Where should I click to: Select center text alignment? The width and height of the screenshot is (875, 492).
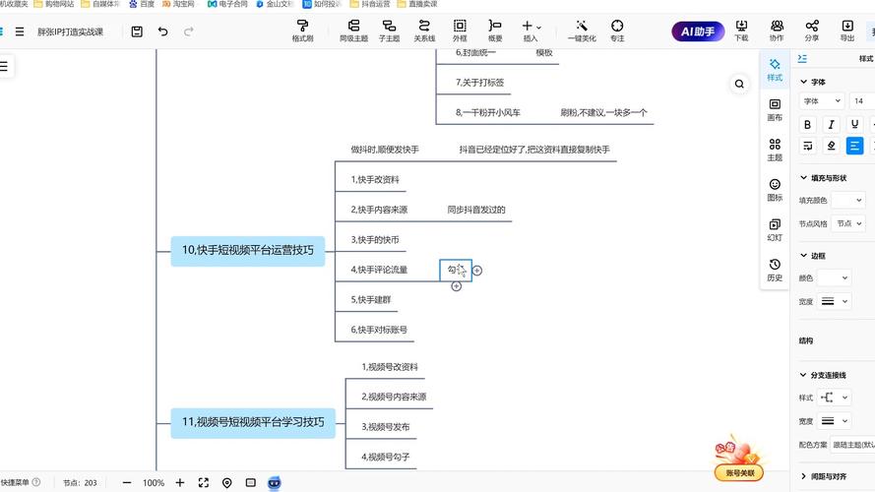pyautogui.click(x=854, y=147)
